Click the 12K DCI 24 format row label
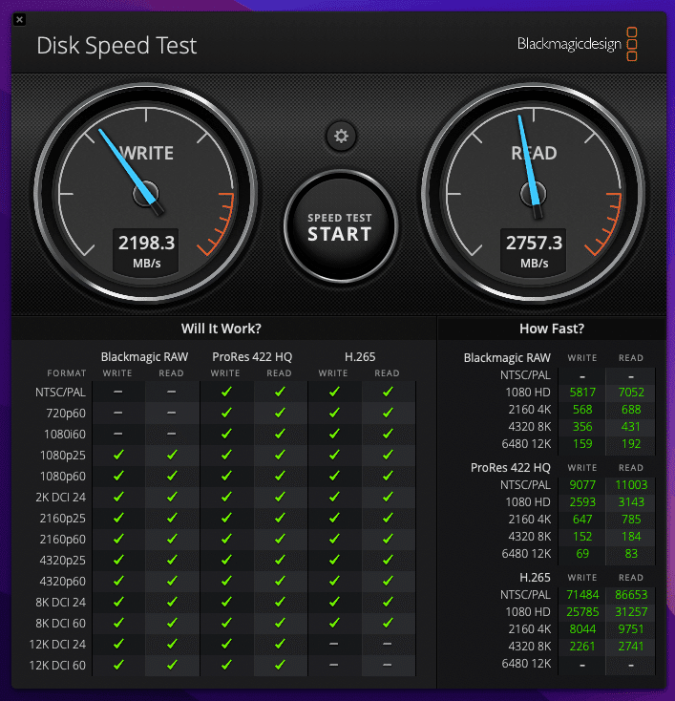The width and height of the screenshot is (675, 701). (x=57, y=645)
